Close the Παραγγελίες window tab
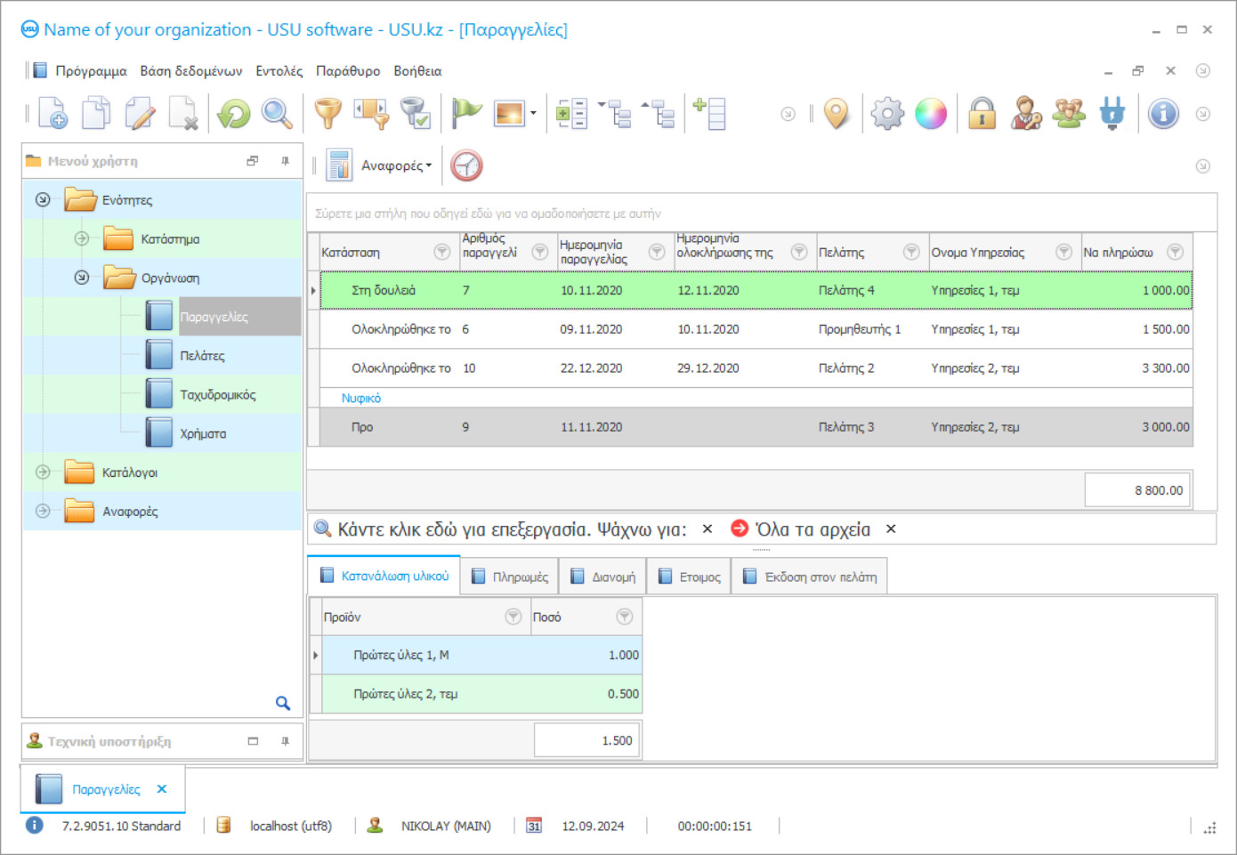 [x=162, y=789]
